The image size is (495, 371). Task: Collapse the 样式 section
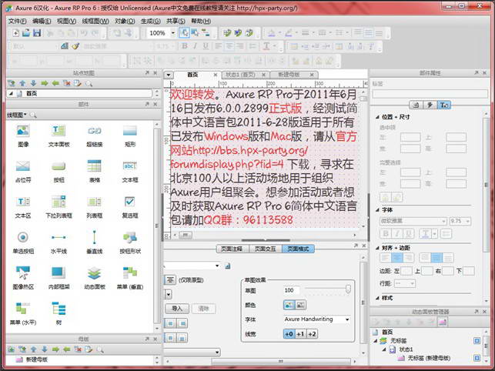[377, 298]
